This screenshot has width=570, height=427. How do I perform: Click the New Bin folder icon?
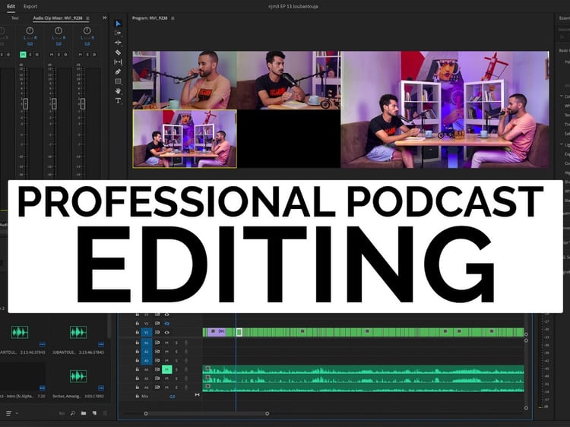click(84, 413)
